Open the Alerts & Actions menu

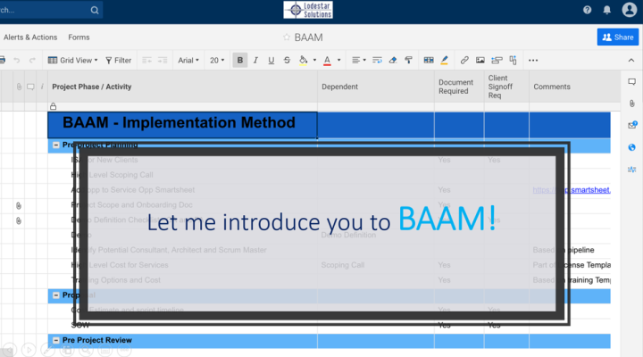click(30, 37)
